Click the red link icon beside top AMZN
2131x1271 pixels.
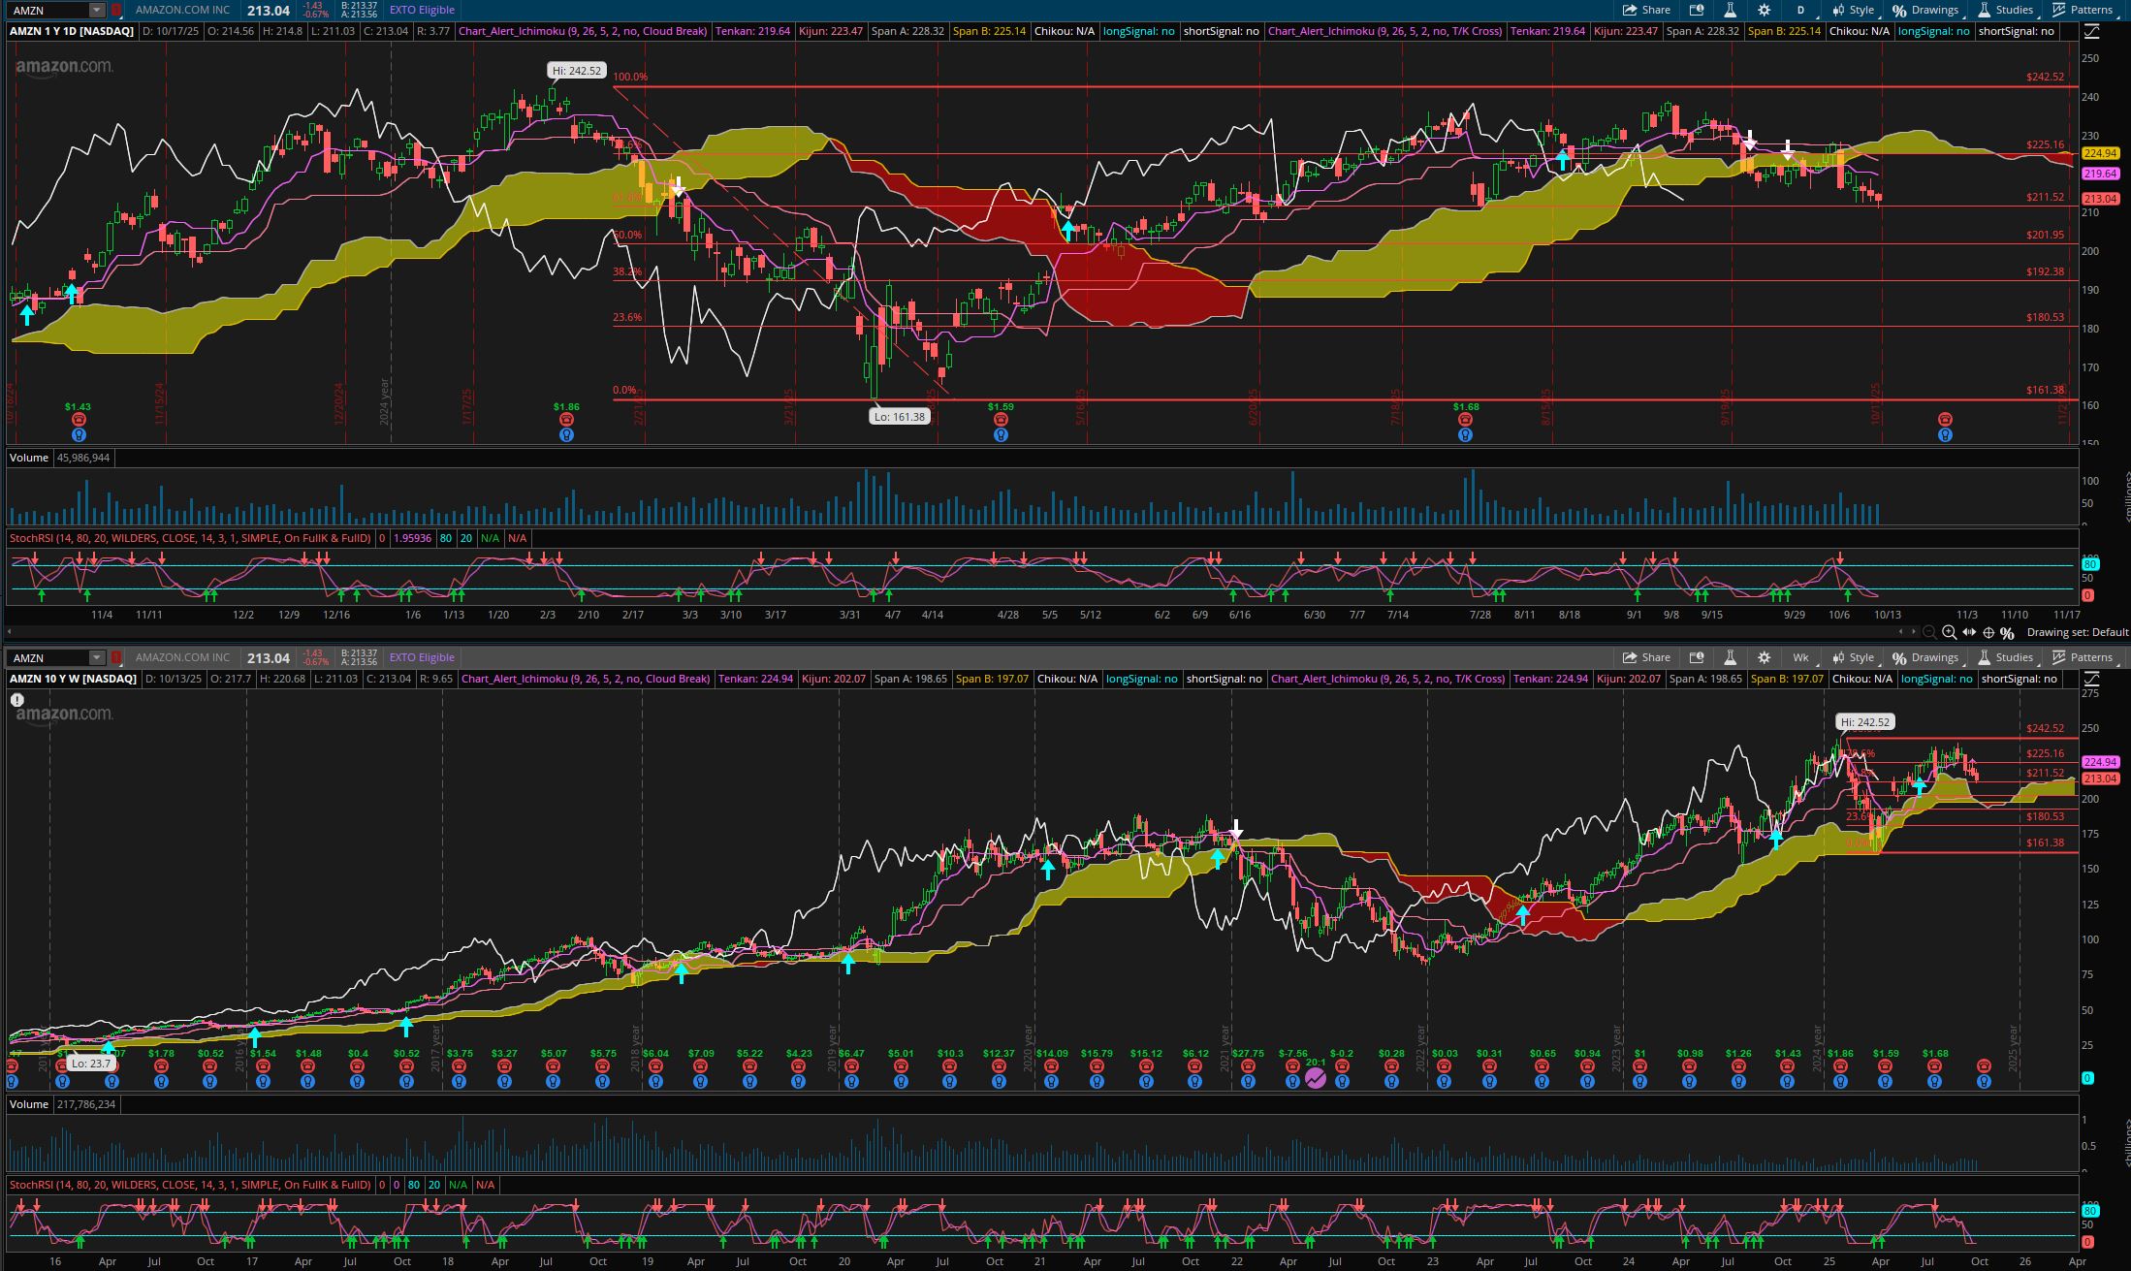115,10
